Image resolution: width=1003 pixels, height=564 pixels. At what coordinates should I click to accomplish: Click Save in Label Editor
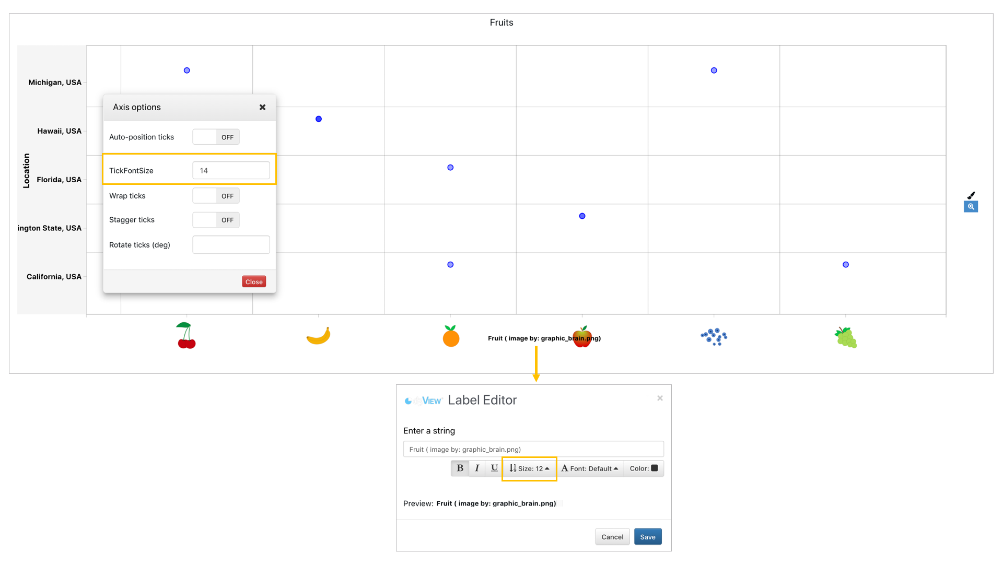click(x=647, y=537)
